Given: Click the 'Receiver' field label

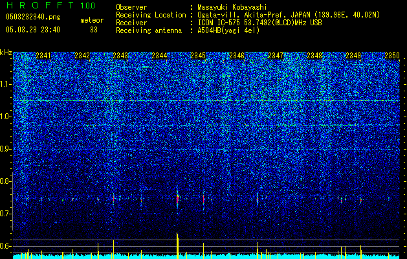Looking at the screenshot, I should [x=131, y=23].
